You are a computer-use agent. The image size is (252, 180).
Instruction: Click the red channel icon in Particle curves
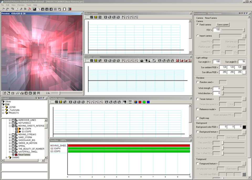(140, 102)
